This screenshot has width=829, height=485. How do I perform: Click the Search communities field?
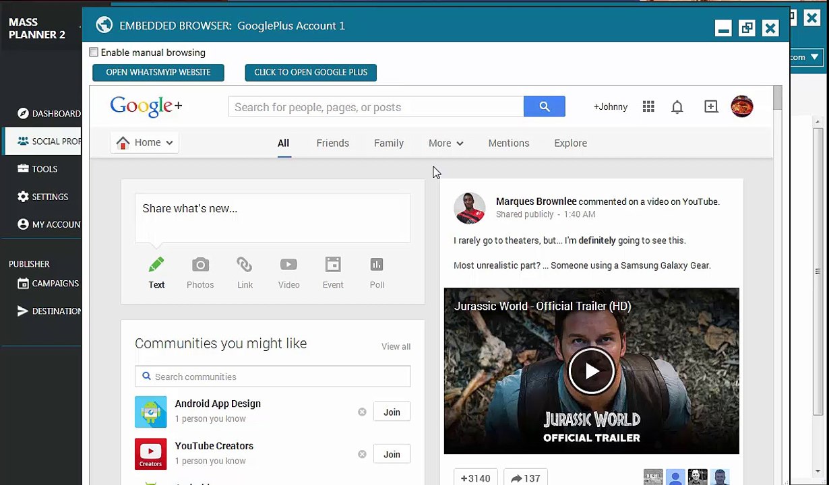coord(272,377)
